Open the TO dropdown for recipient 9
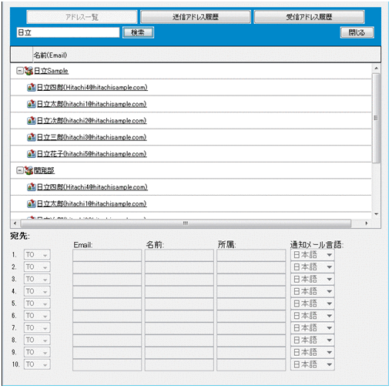 (x=37, y=352)
